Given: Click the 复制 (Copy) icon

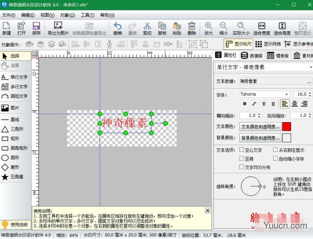Looking at the screenshot, I should pyautogui.click(x=162, y=29).
